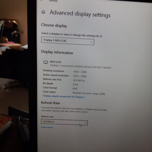
Task: Click the Color format label
Action: coord(50,88)
